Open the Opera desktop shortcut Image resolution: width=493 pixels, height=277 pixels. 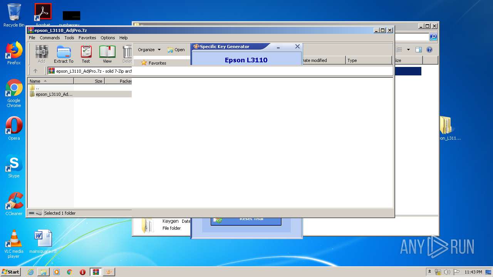click(14, 128)
